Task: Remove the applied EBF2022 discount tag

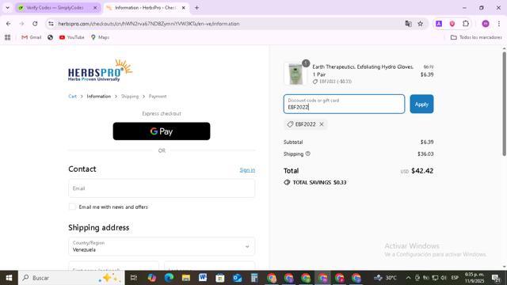Action: pyautogui.click(x=322, y=124)
